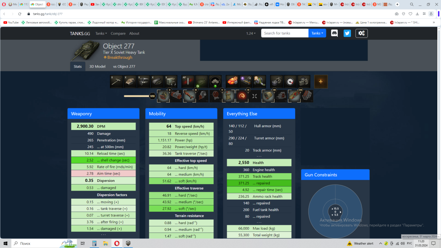
Task: Add item with the orange plus button
Action: (x=321, y=82)
